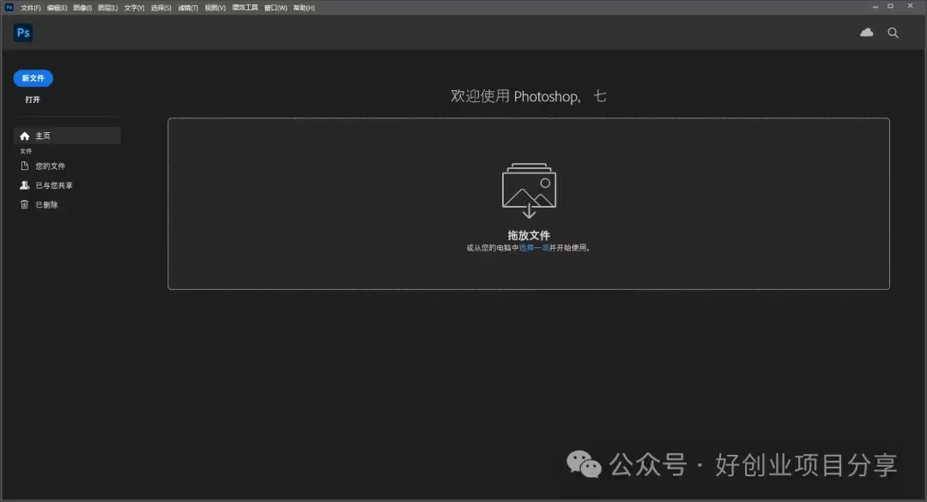Open the 窗口(W) menu
Viewport: 927px width, 502px height.
(x=276, y=8)
